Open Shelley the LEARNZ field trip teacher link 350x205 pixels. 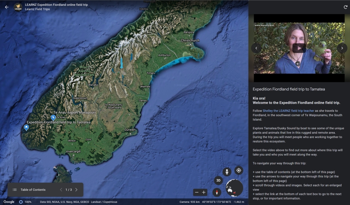pyautogui.click(x=288, y=111)
